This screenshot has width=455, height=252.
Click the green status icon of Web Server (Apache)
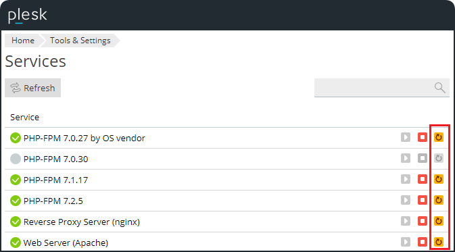click(15, 243)
